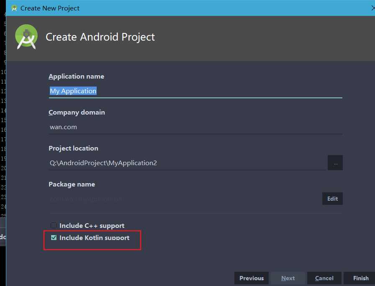Click the Company domain label

tap(77, 112)
